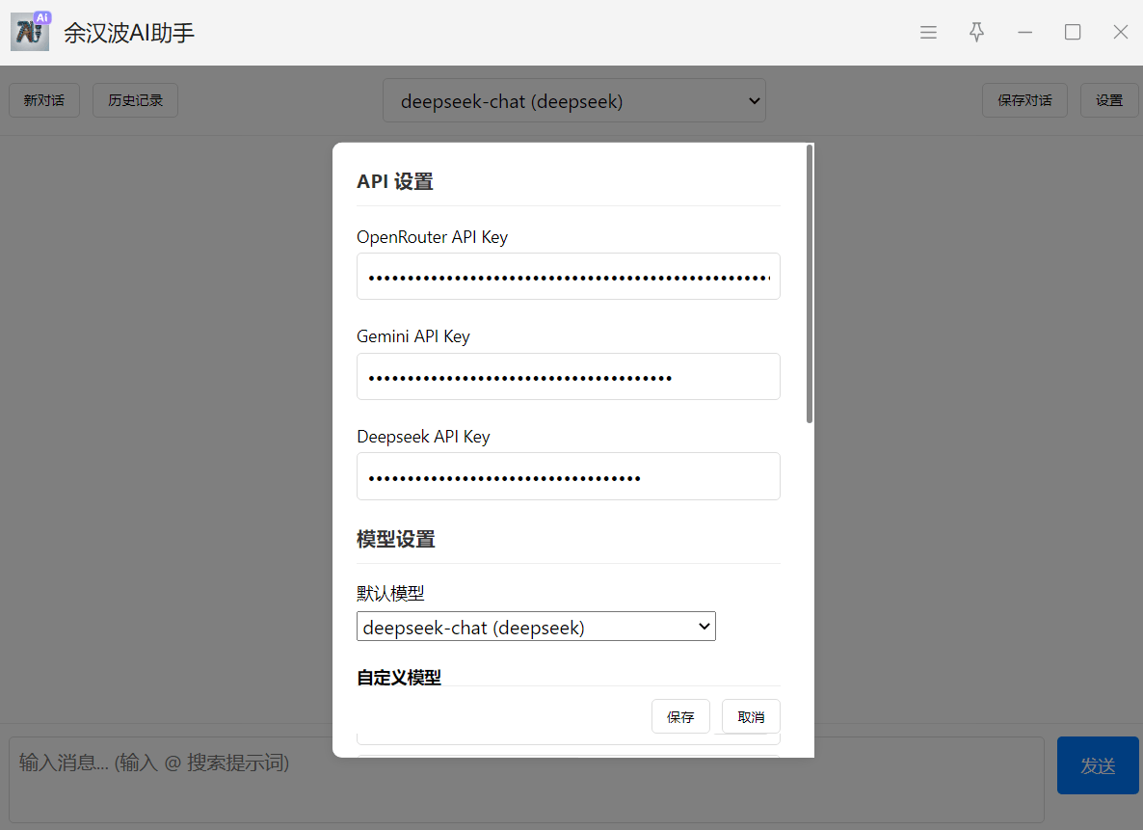This screenshot has height=830, width=1143.
Task: Click the Deepseek API Key label
Action: (x=423, y=436)
